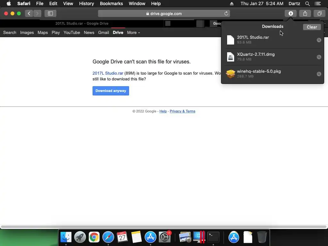Select XQuartz-2.7.11.dmg download name
This screenshot has width=328, height=246.
(256, 54)
